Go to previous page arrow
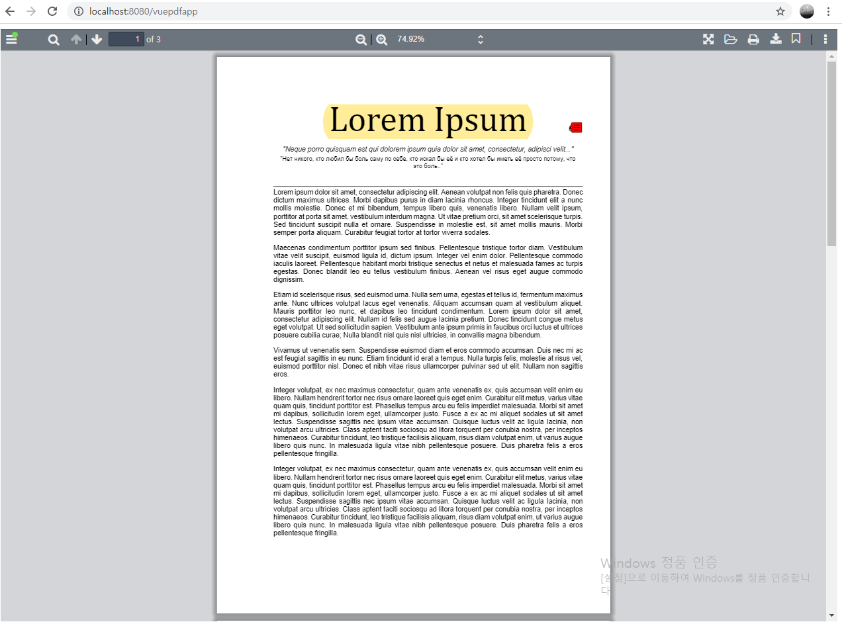Image resolution: width=842 pixels, height=624 pixels. tap(76, 40)
